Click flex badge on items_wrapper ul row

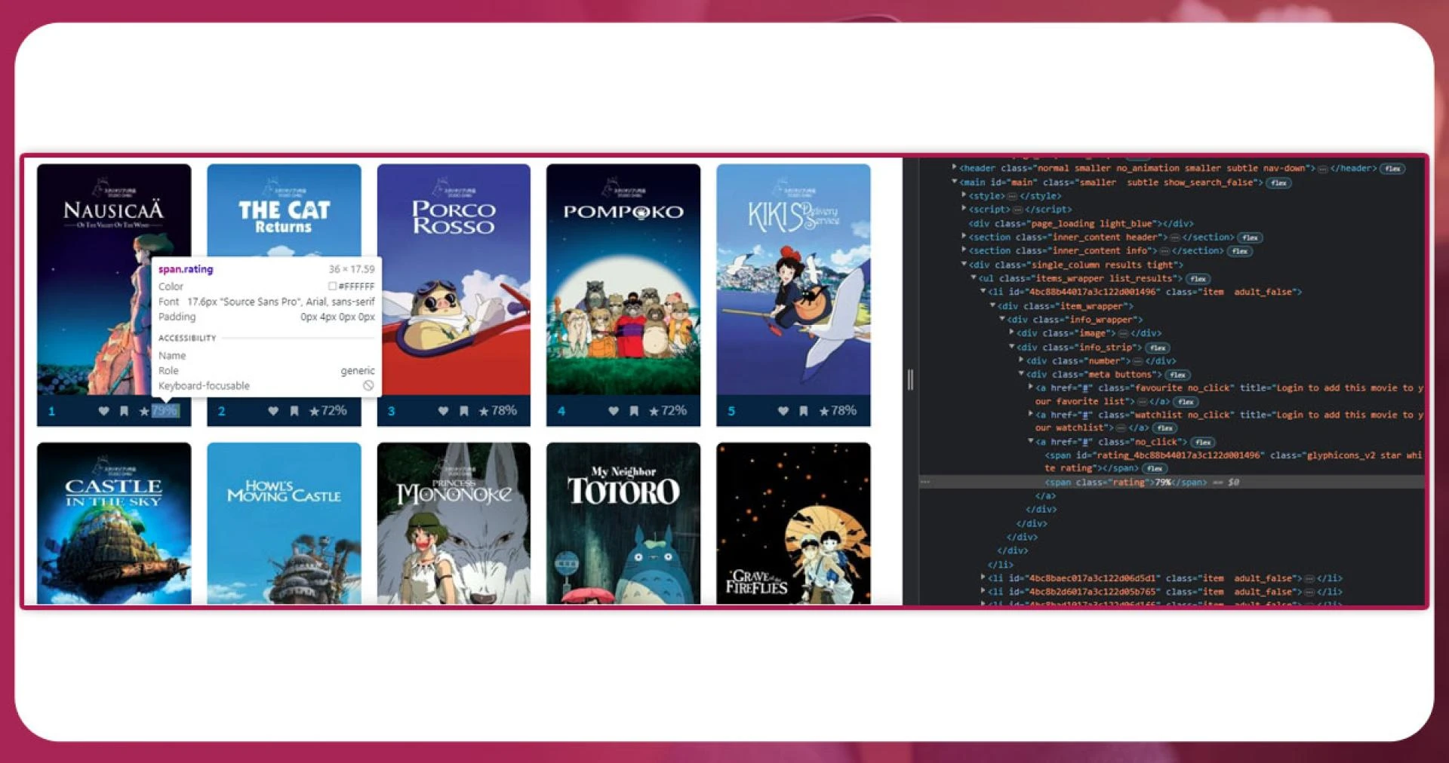1198,279
